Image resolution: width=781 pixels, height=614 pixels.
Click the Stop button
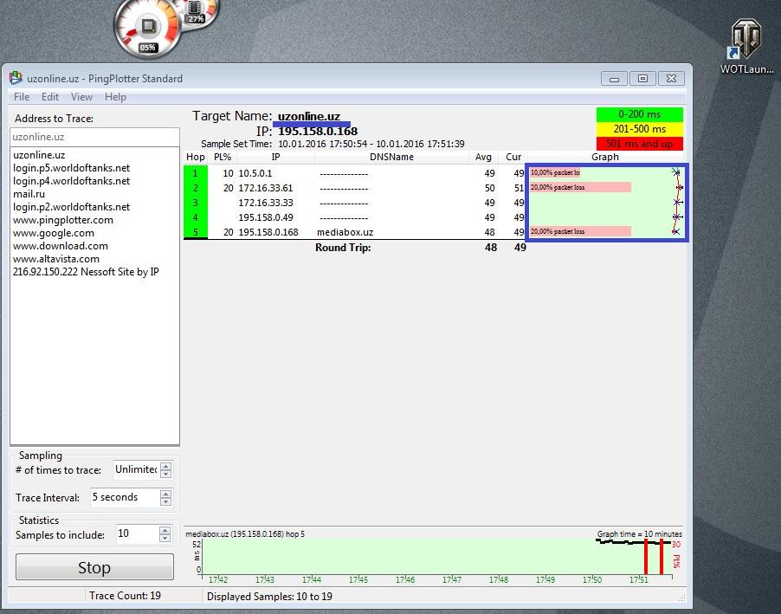94,567
